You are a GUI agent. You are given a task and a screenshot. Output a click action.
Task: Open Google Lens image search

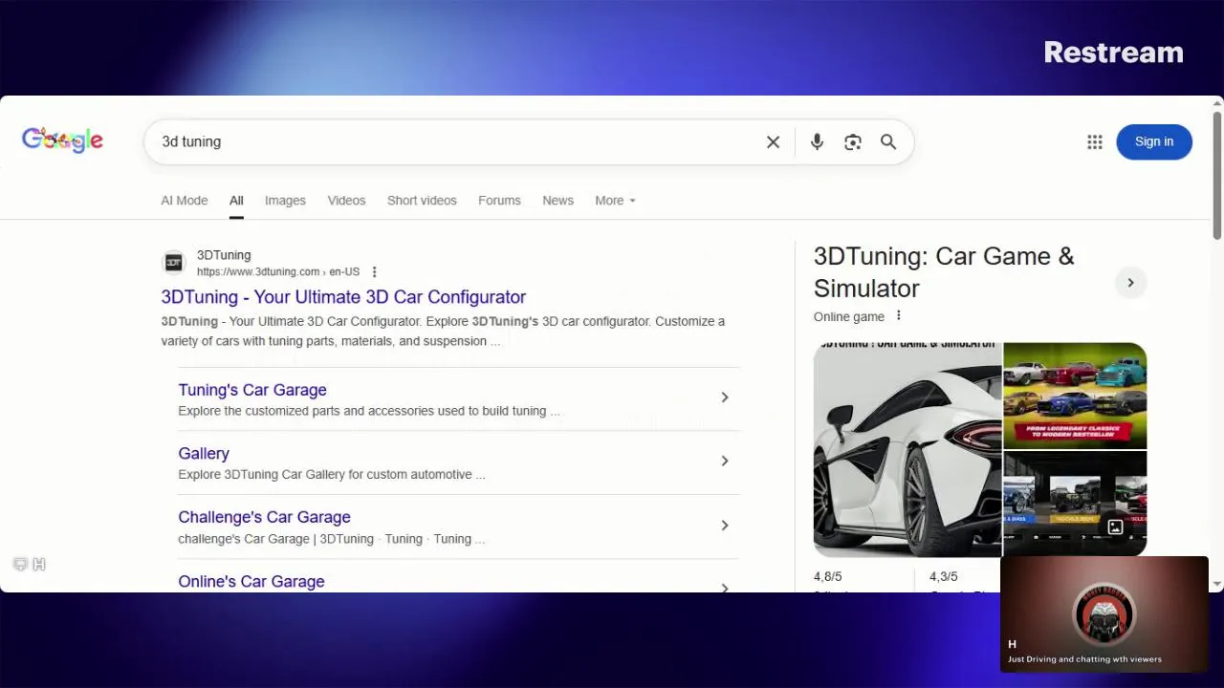tap(853, 142)
